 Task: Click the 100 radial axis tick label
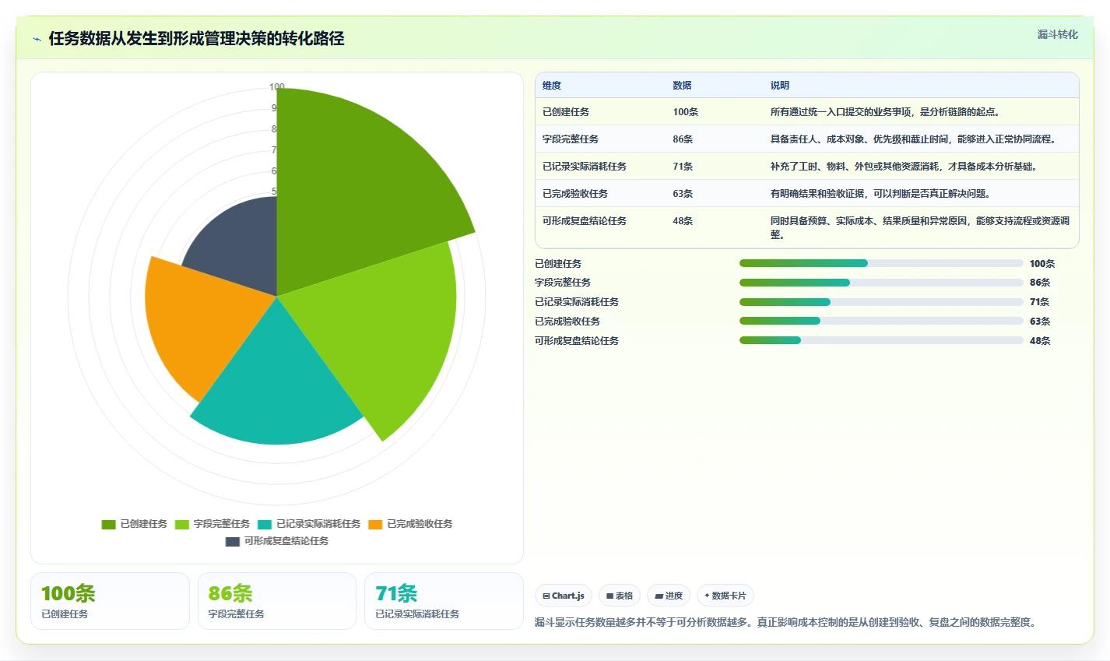pos(277,87)
